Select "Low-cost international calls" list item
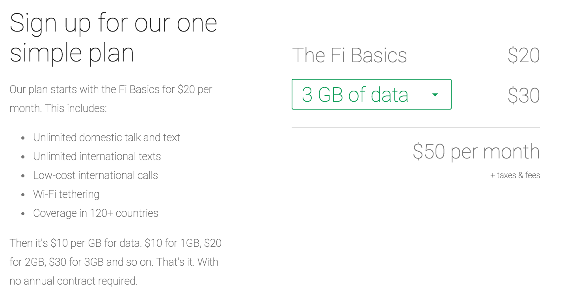 [95, 175]
